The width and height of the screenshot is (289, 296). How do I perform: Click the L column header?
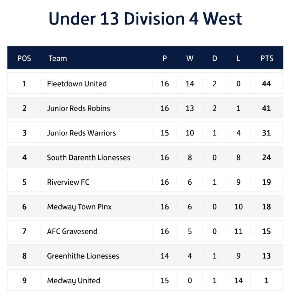point(238,58)
